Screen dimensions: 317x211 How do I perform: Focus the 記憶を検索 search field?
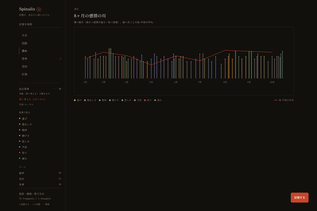click(x=40, y=24)
